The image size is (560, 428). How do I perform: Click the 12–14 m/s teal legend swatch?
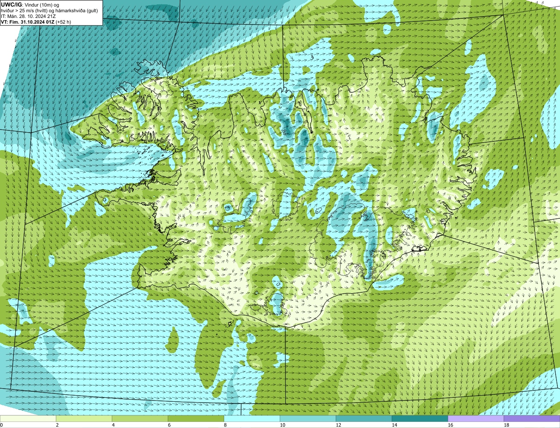point(364,418)
